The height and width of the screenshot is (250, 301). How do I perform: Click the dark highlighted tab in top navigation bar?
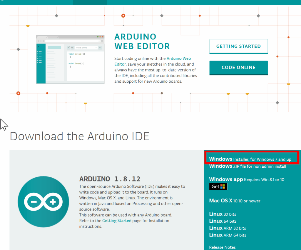[x=90, y=2]
